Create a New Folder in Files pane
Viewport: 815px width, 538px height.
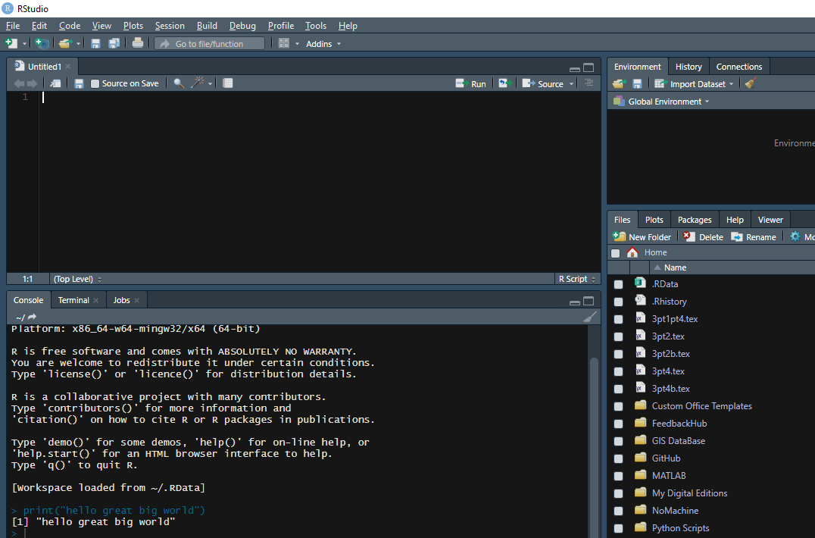click(642, 237)
